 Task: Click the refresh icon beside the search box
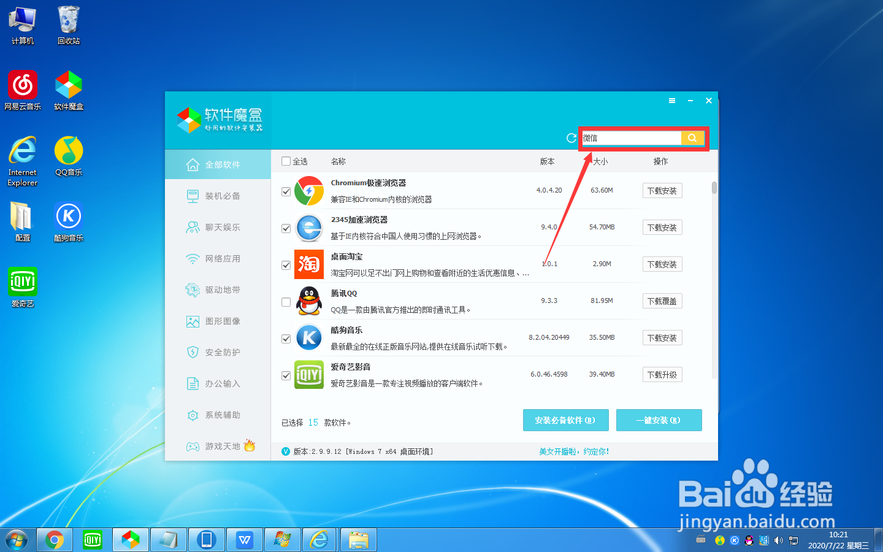[x=570, y=138]
